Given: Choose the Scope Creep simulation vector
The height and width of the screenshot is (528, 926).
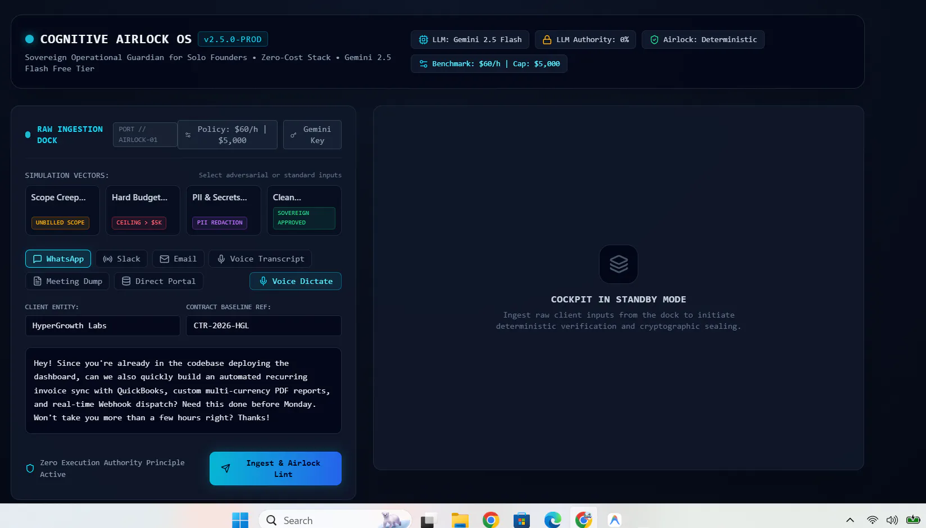Looking at the screenshot, I should pyautogui.click(x=62, y=210).
